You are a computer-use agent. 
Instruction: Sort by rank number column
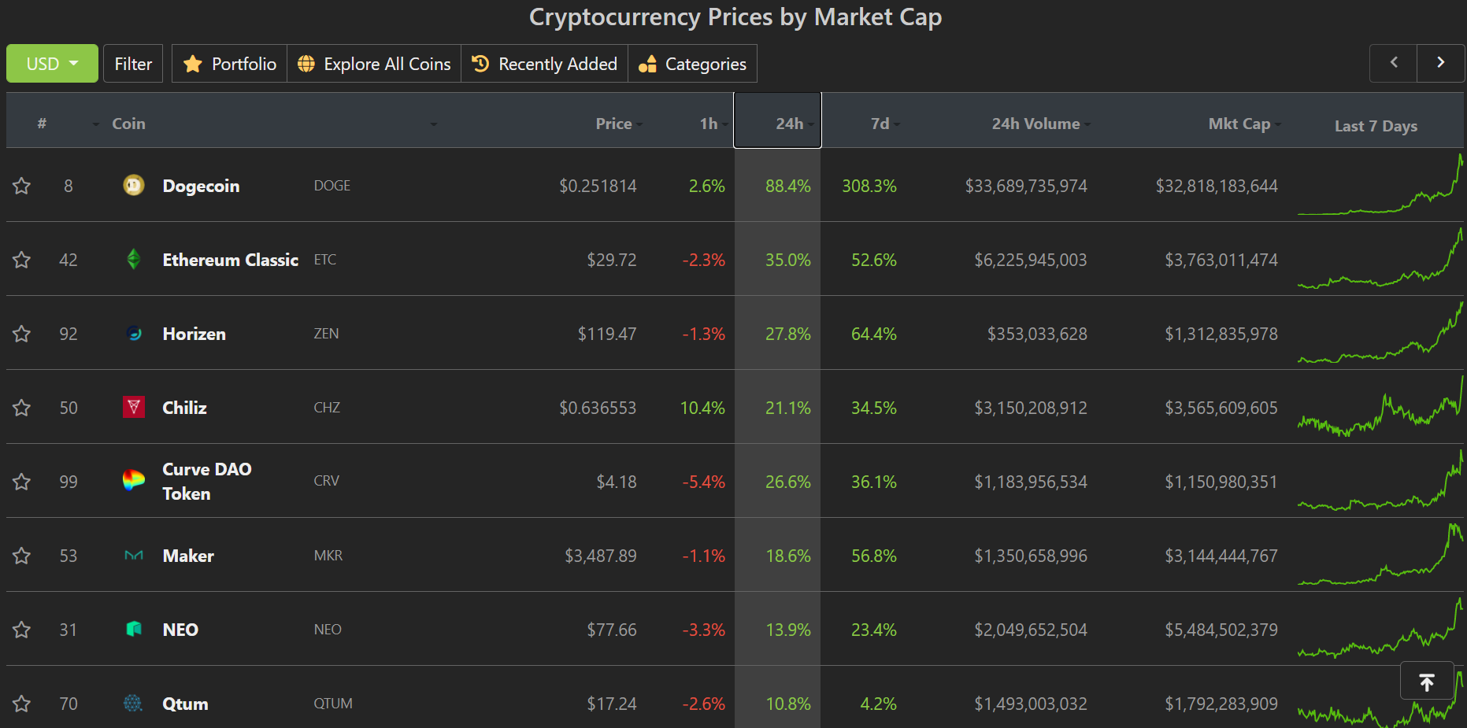pyautogui.click(x=42, y=124)
